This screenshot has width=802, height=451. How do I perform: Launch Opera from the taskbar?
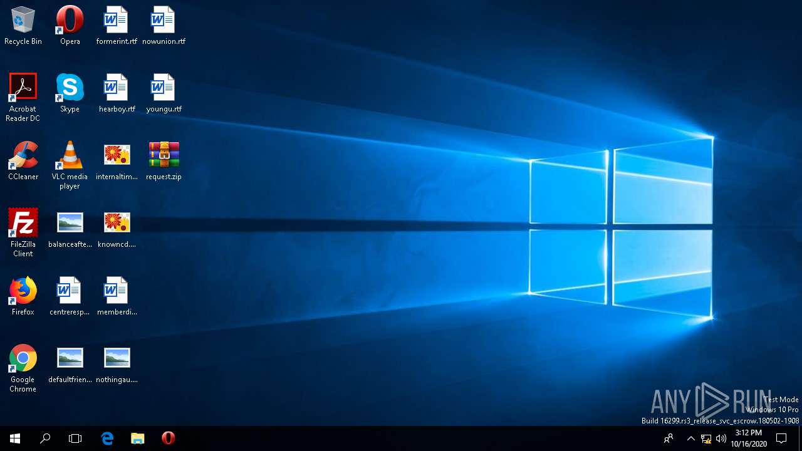pos(168,438)
